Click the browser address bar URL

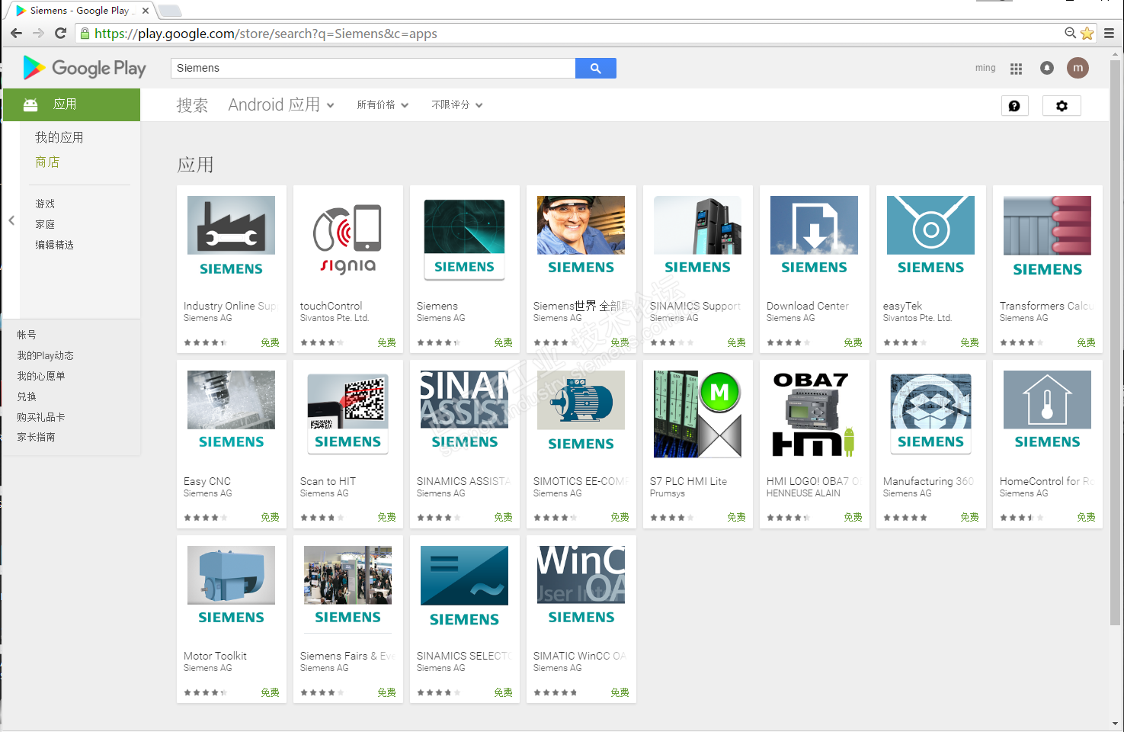point(266,34)
